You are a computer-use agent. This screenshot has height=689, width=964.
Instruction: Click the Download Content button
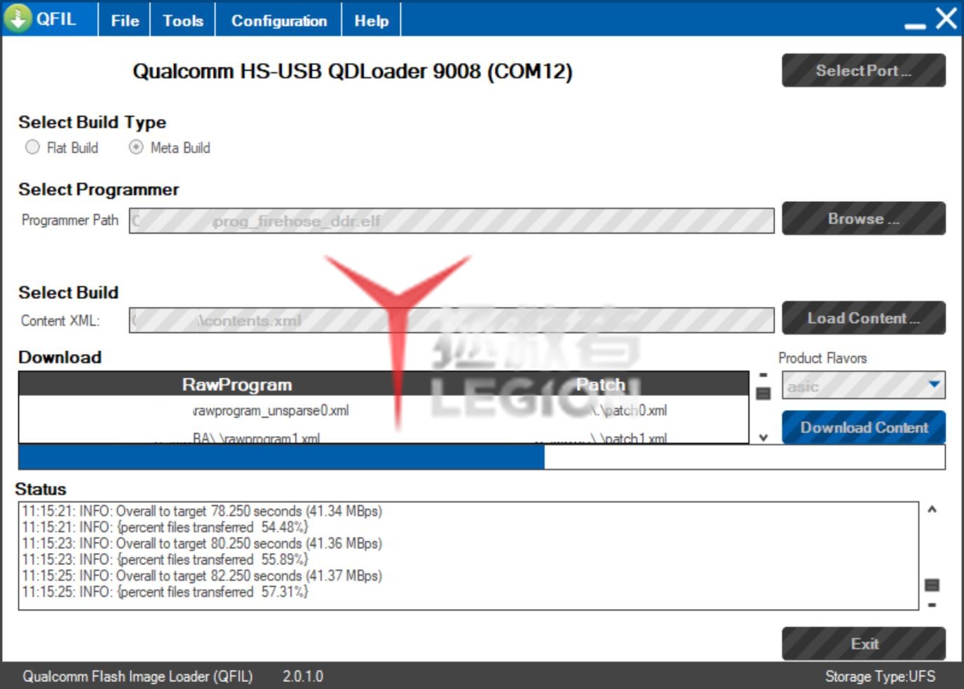tap(864, 428)
